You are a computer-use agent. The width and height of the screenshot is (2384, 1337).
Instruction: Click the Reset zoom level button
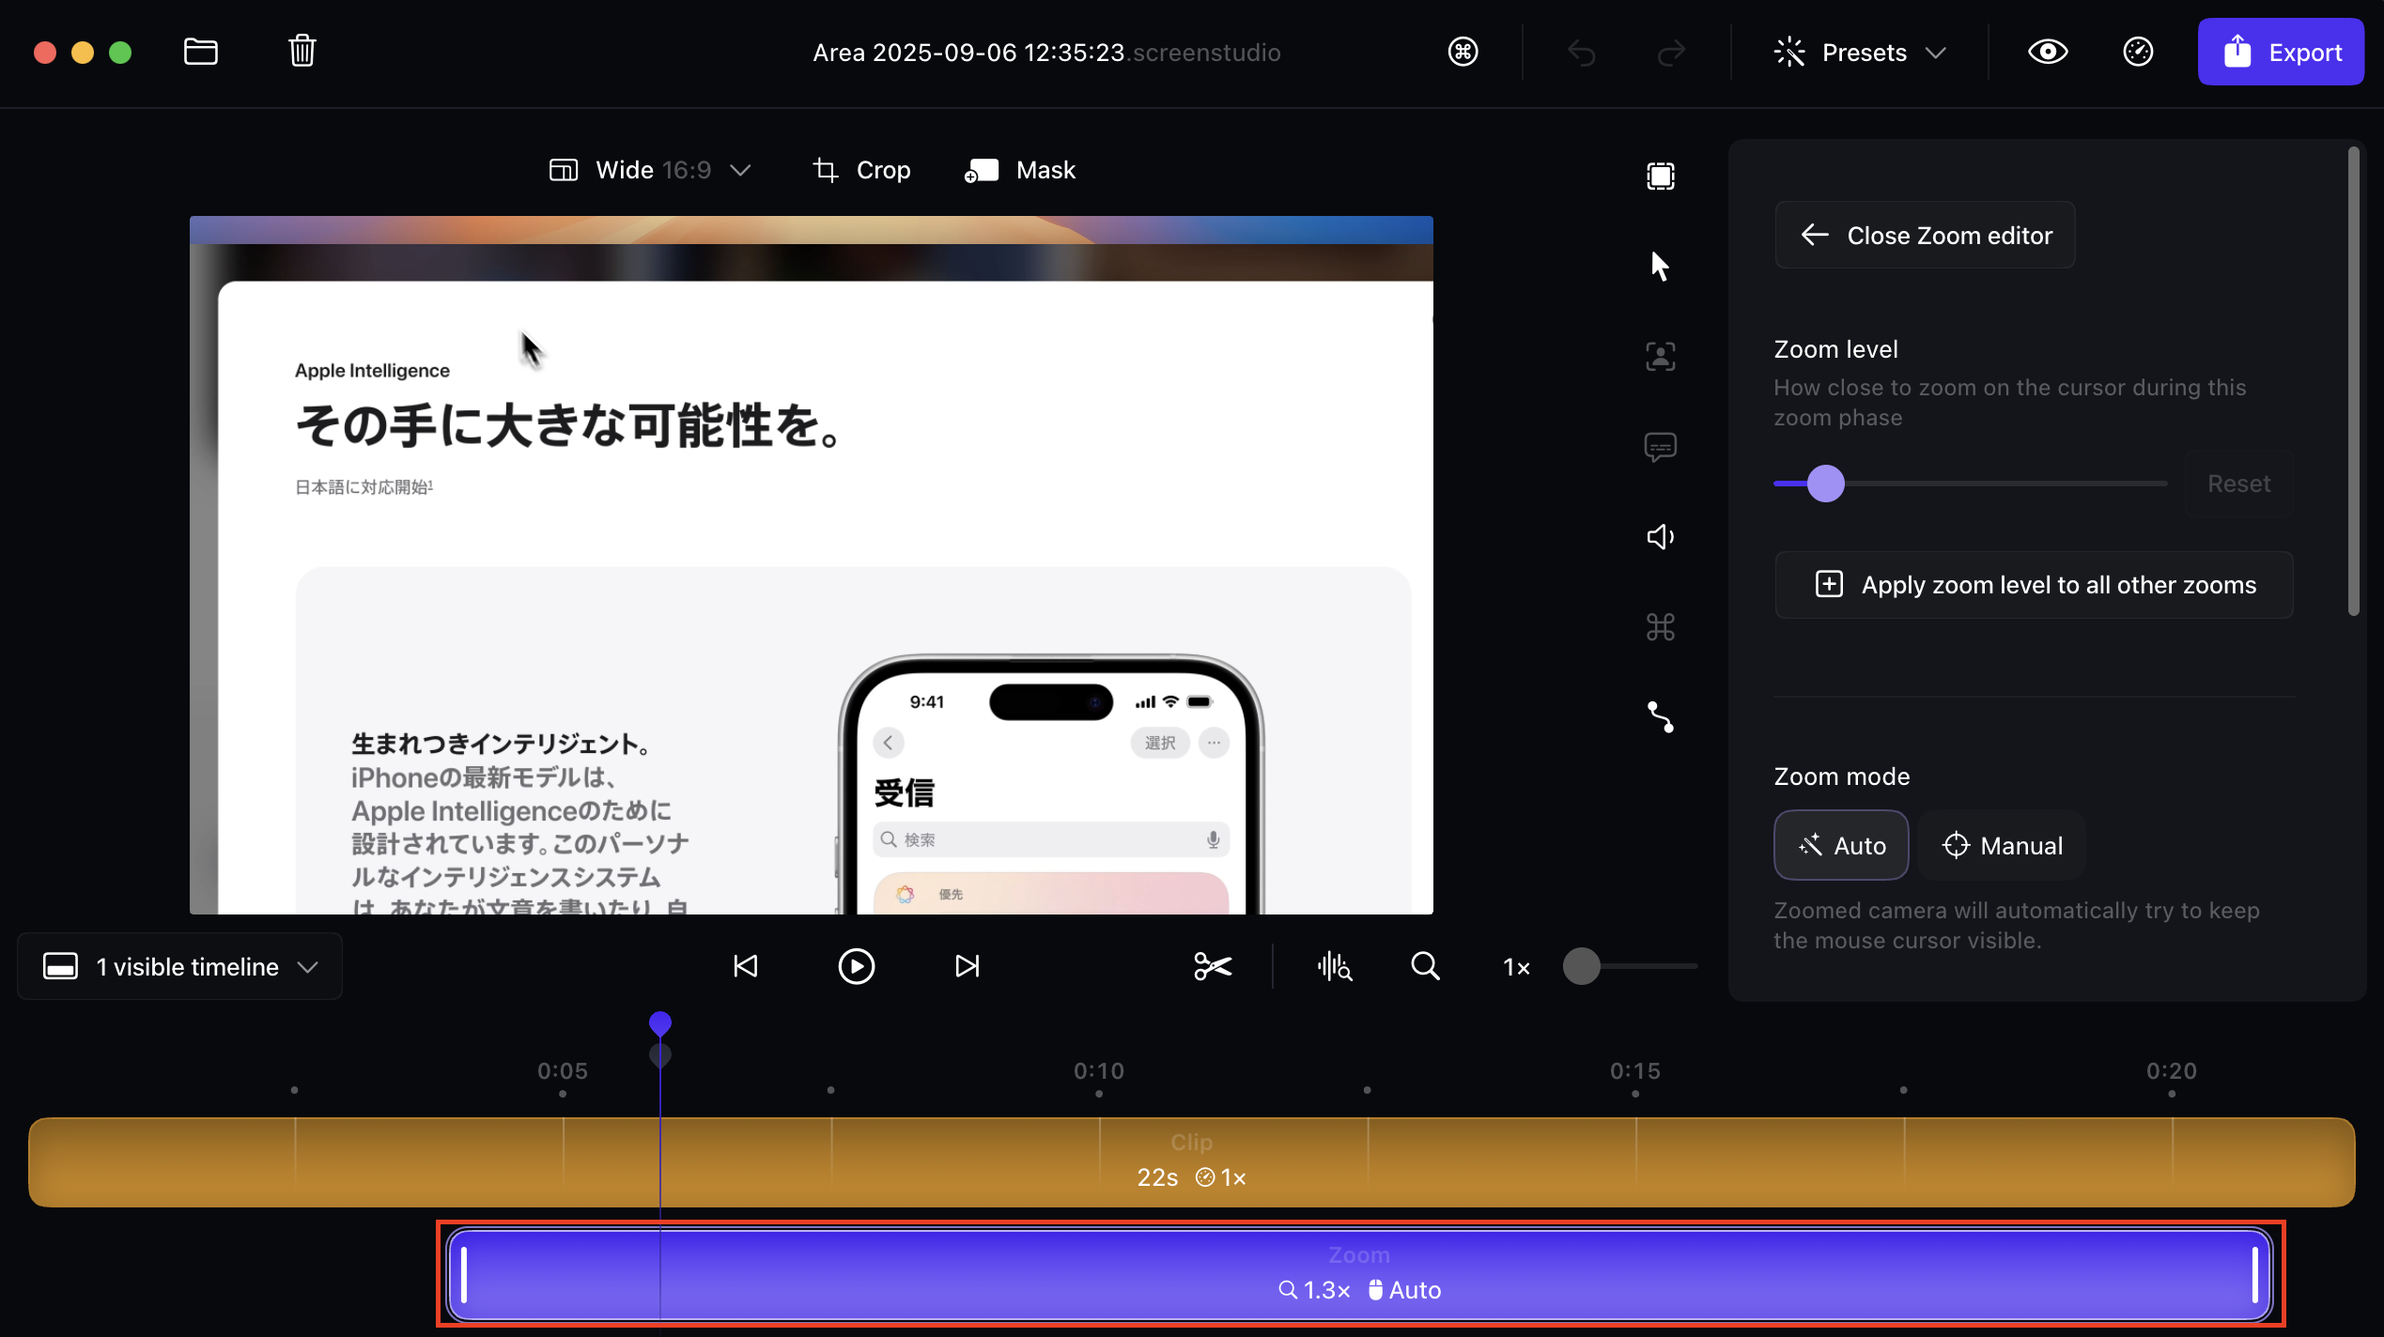[2238, 484]
